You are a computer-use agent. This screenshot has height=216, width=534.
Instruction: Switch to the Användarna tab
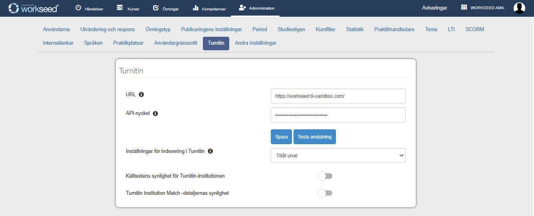pos(56,29)
